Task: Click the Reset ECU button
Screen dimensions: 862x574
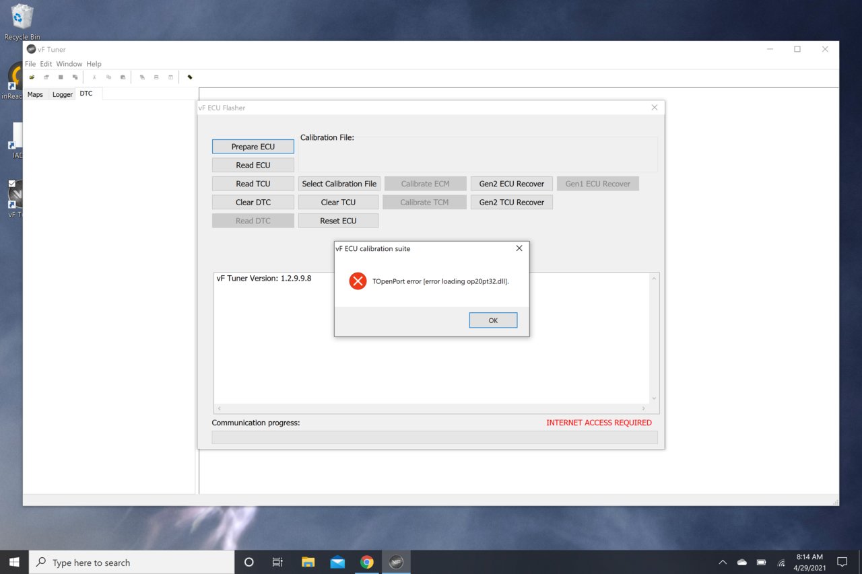Action: 339,221
